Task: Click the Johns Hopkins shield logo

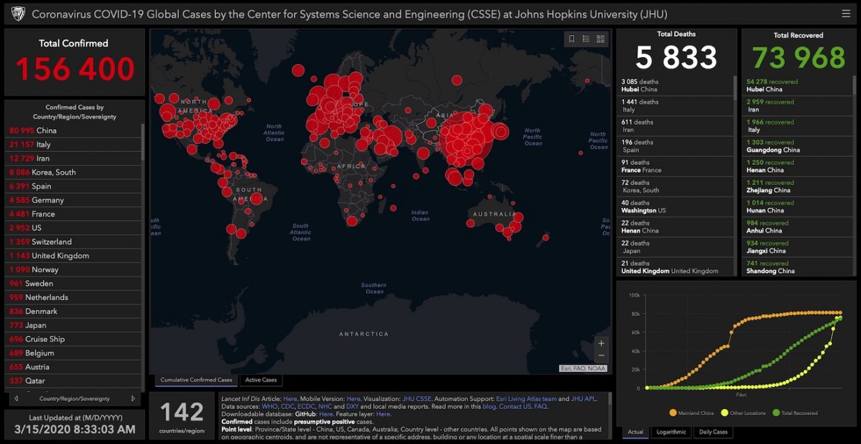Action: point(18,14)
